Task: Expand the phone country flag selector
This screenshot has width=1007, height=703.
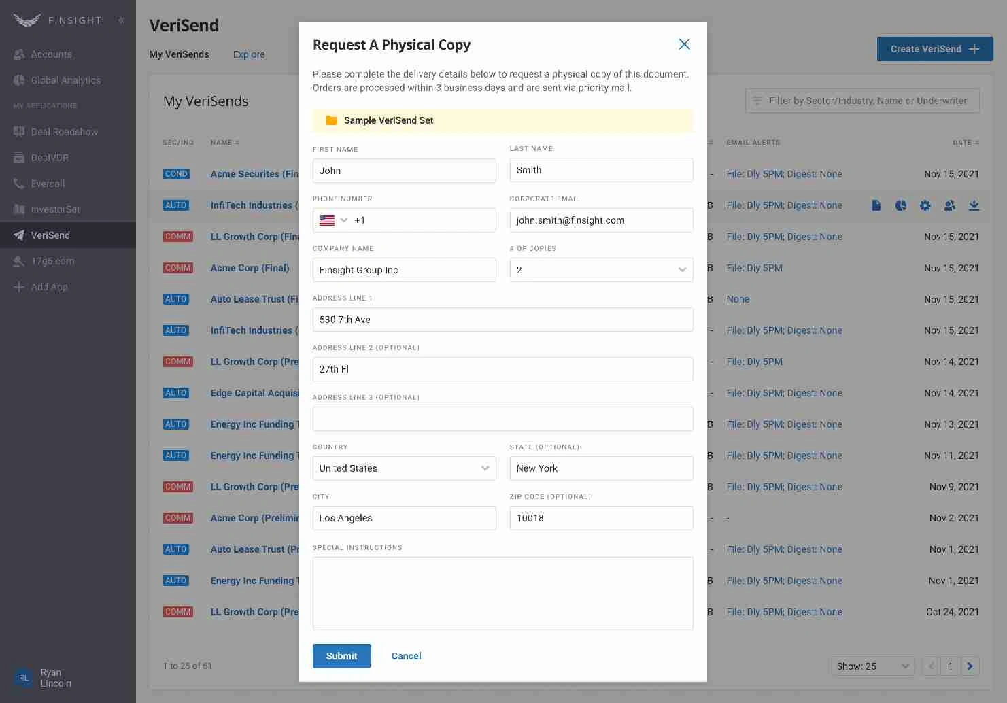Action: 334,220
